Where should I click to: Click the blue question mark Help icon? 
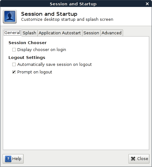point(8,159)
